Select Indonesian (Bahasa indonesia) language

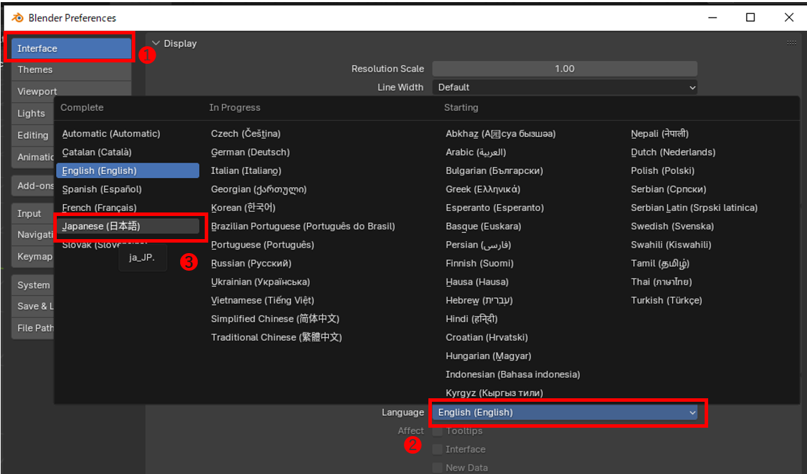coord(513,374)
